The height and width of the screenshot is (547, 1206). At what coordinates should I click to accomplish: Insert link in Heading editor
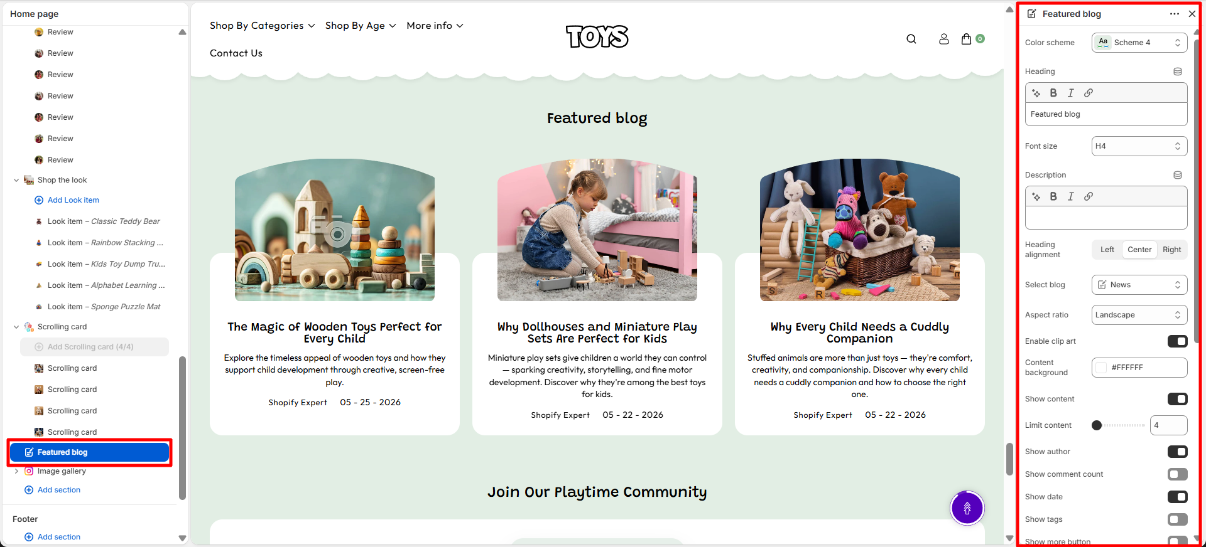(1089, 93)
